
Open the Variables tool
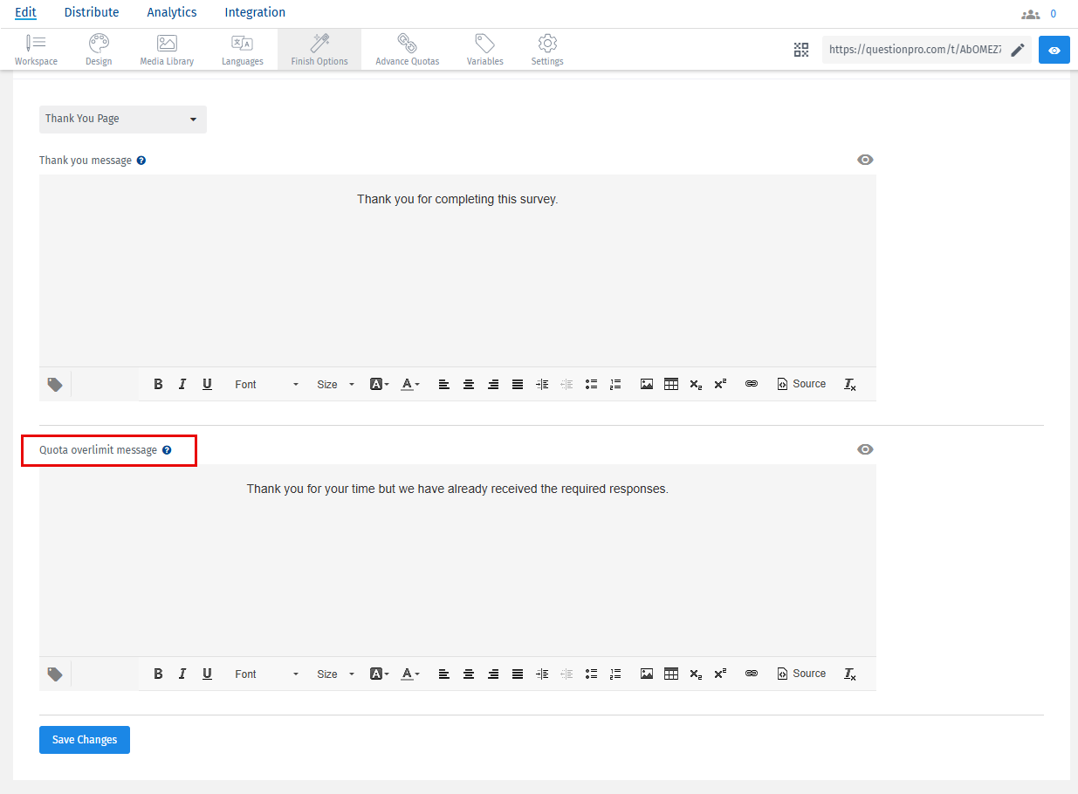tap(484, 50)
